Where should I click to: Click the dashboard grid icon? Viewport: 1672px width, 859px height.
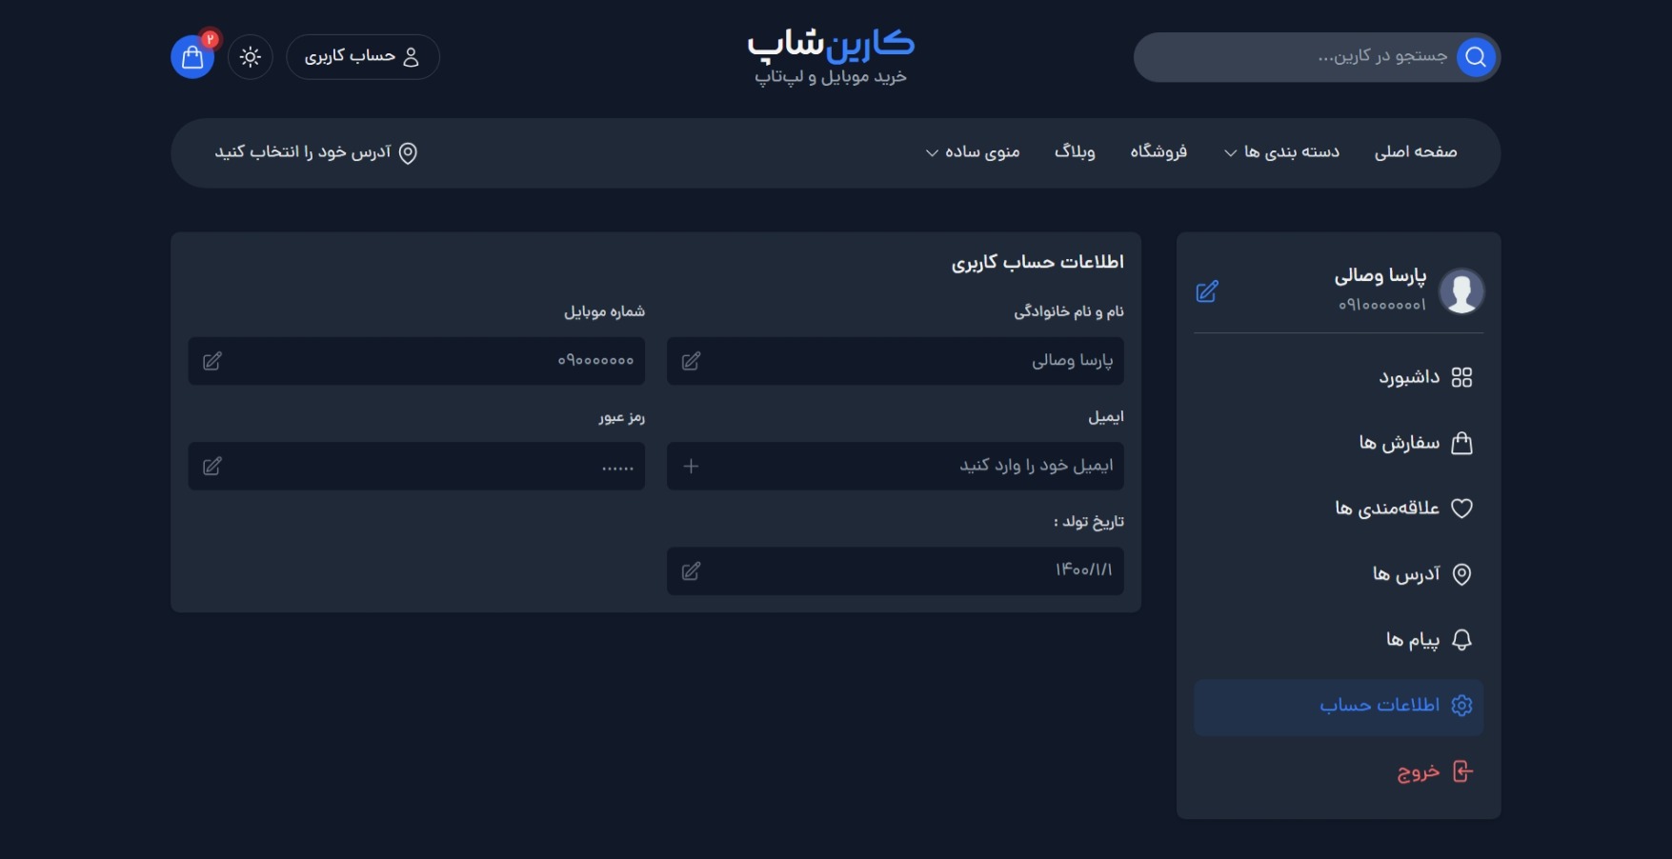coord(1461,378)
